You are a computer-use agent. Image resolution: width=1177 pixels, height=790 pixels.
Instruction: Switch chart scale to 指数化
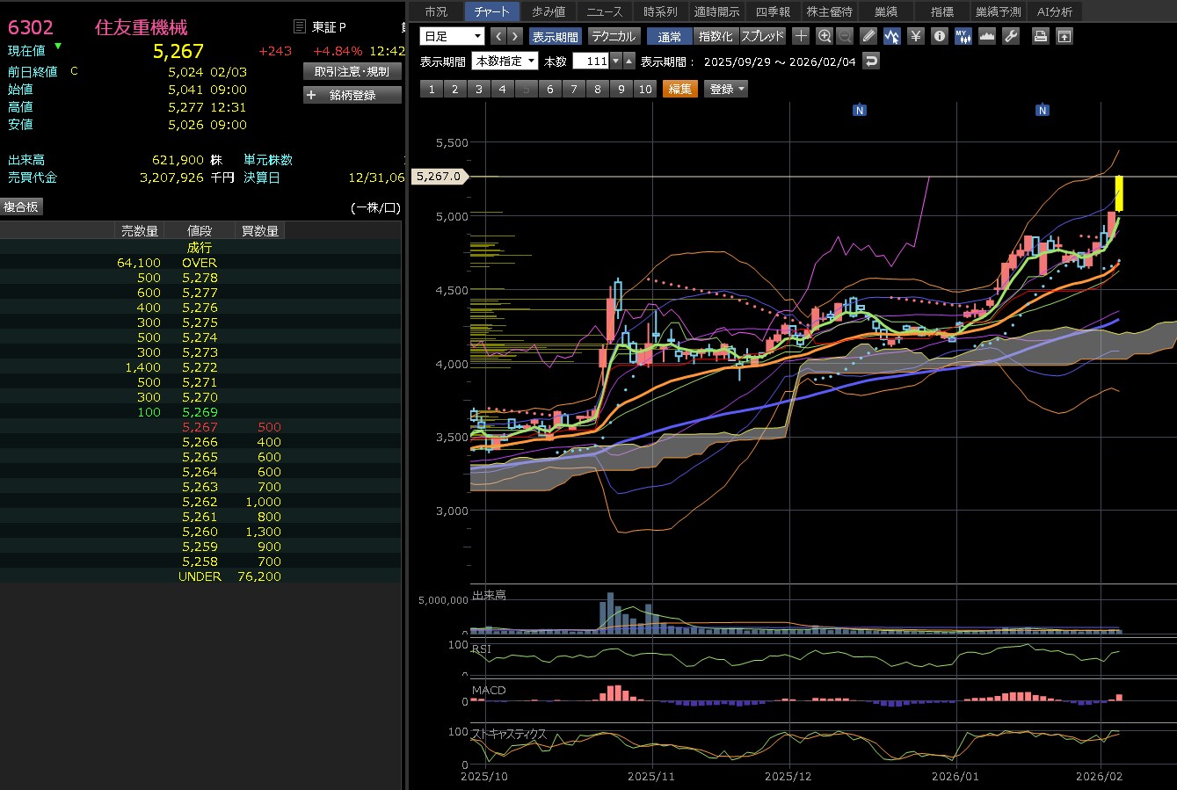coord(715,36)
